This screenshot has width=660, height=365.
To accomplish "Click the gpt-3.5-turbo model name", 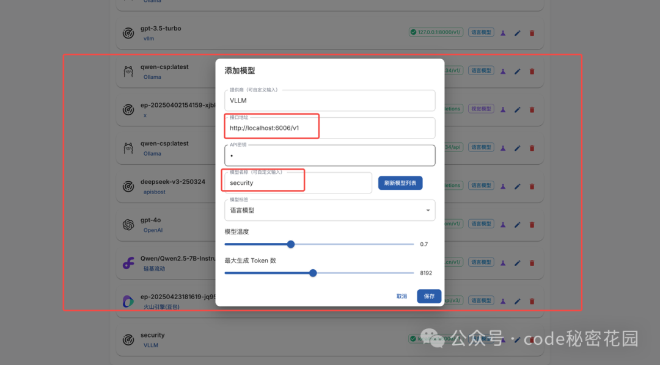I will click(x=161, y=28).
